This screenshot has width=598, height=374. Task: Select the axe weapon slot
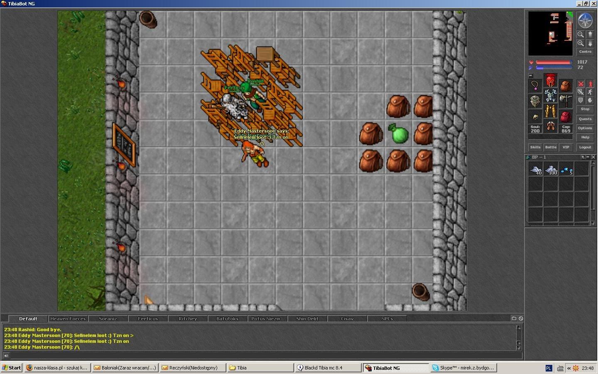(x=566, y=101)
